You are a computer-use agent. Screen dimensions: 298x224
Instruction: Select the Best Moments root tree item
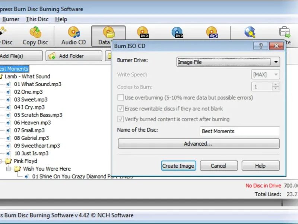click(14, 69)
